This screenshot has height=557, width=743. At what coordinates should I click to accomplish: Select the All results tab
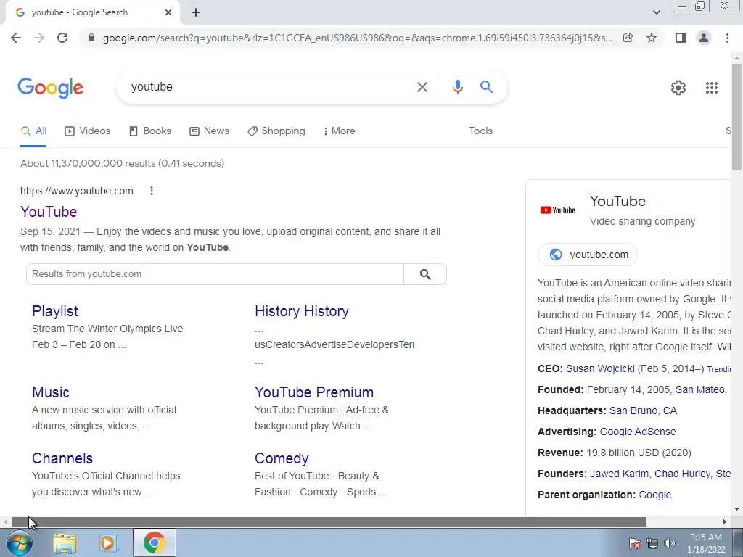(33, 131)
